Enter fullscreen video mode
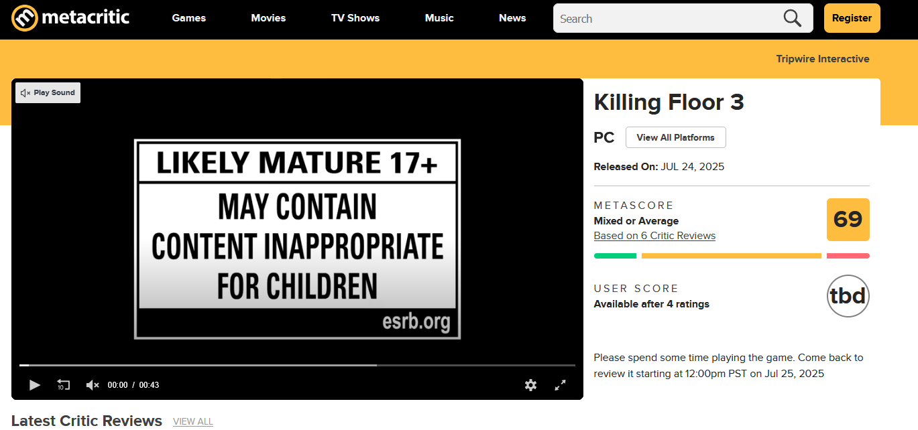This screenshot has width=918, height=430. click(x=560, y=385)
